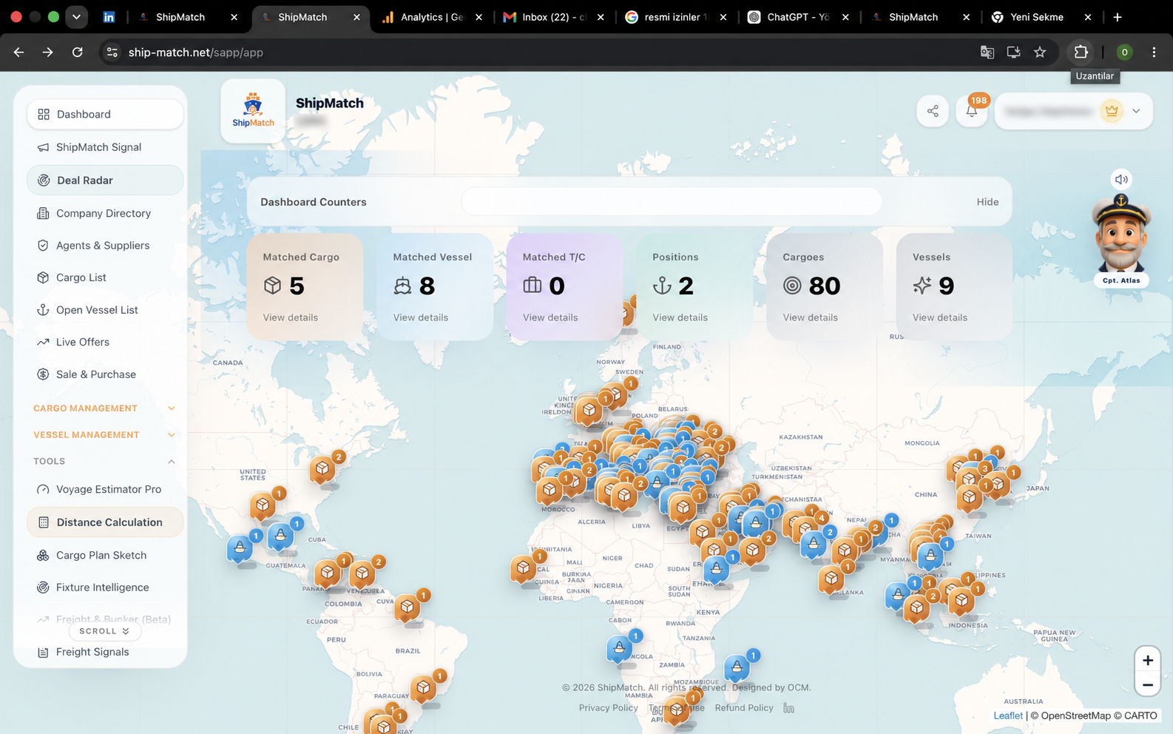1173x734 pixels.
Task: View details of Cargoes card
Action: 811,317
